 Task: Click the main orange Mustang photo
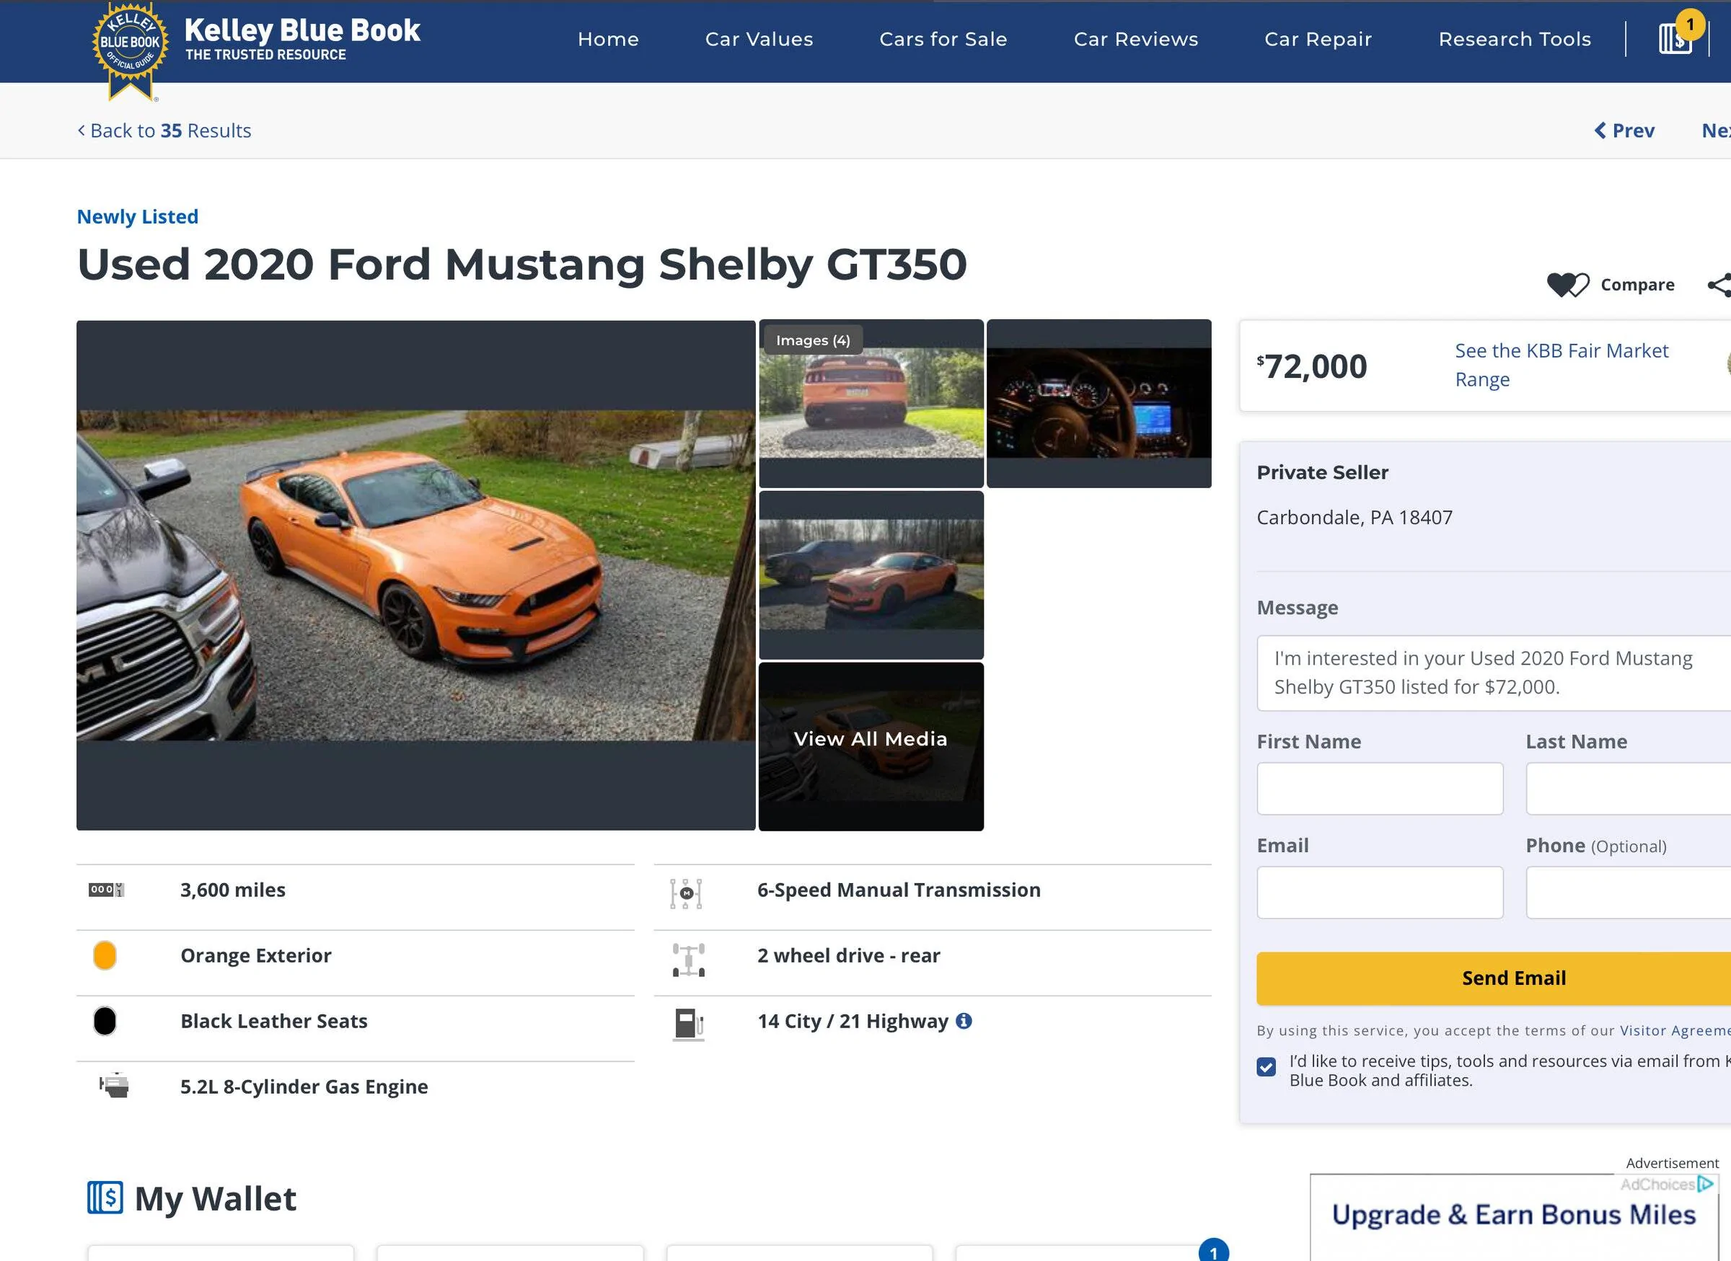coord(415,575)
